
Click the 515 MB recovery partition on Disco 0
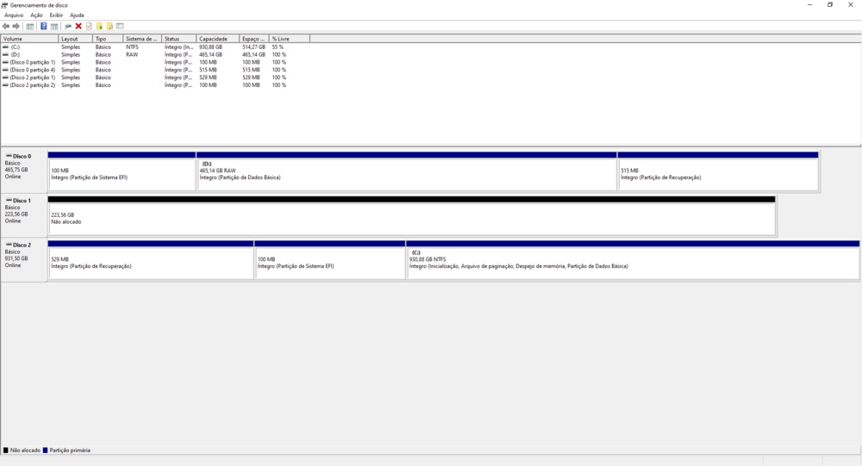pos(717,175)
